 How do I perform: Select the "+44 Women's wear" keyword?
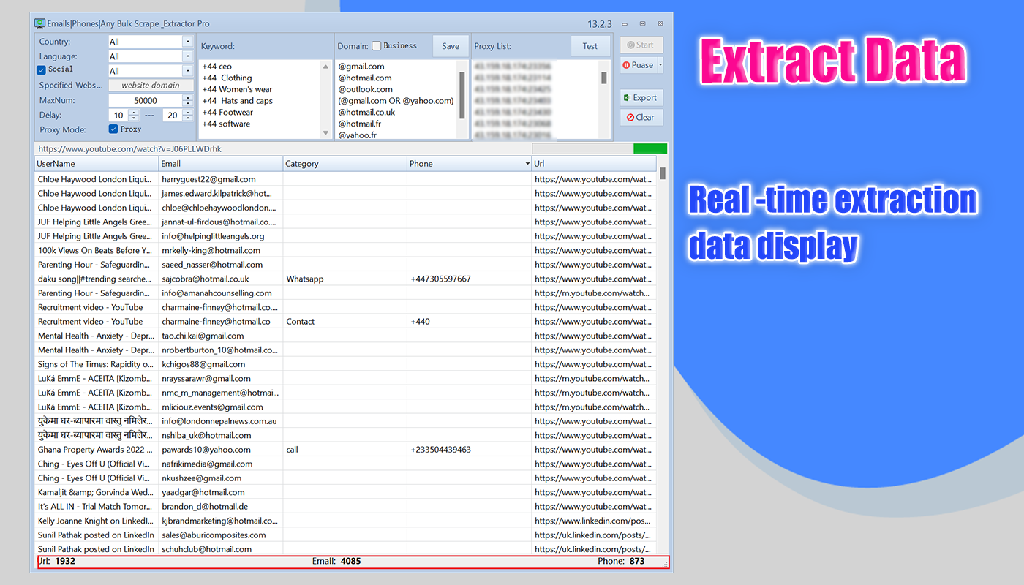coord(237,89)
